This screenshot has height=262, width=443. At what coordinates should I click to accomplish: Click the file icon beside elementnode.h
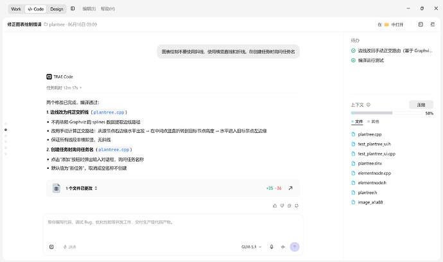353,183
